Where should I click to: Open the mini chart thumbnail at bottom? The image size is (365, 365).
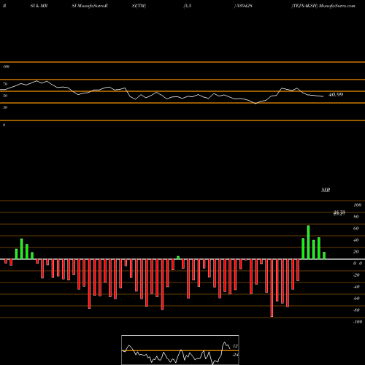pyautogui.click(x=180, y=350)
